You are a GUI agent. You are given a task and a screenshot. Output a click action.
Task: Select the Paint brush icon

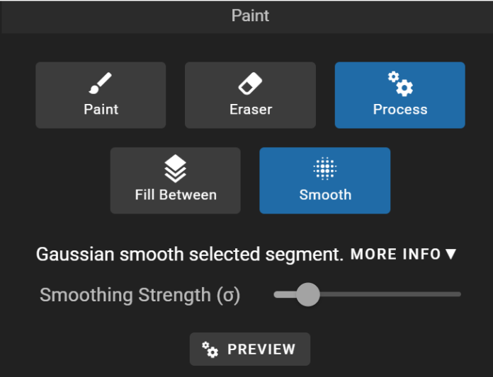(x=101, y=83)
